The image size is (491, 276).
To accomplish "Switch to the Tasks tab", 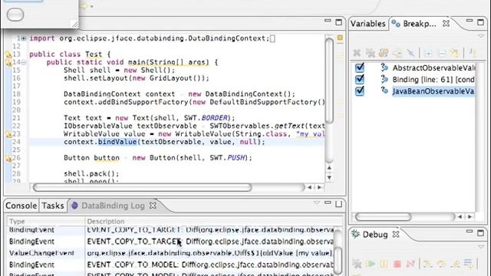I will click(53, 205).
